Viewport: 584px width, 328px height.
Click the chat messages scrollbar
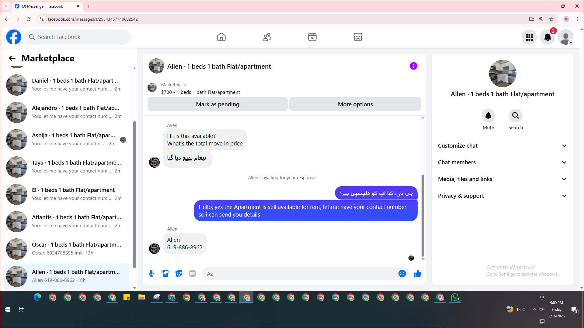click(x=423, y=216)
